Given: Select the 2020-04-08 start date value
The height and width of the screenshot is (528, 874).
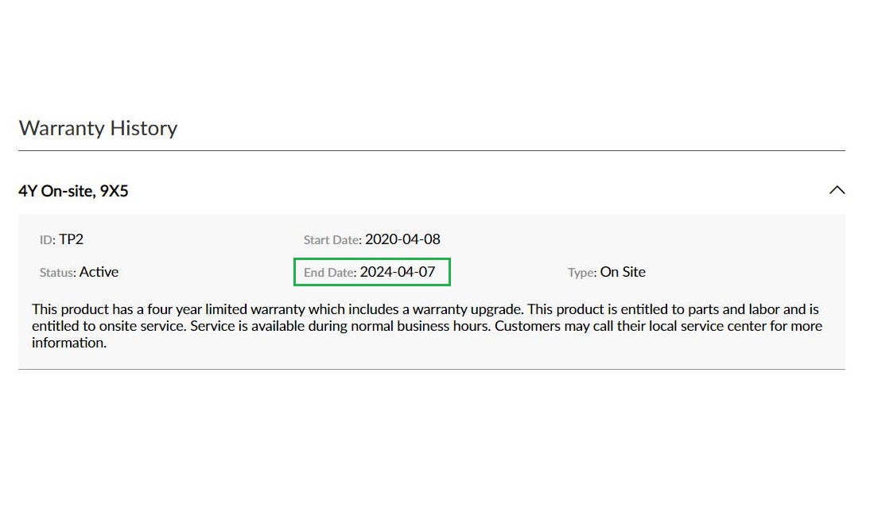Looking at the screenshot, I should 402,239.
